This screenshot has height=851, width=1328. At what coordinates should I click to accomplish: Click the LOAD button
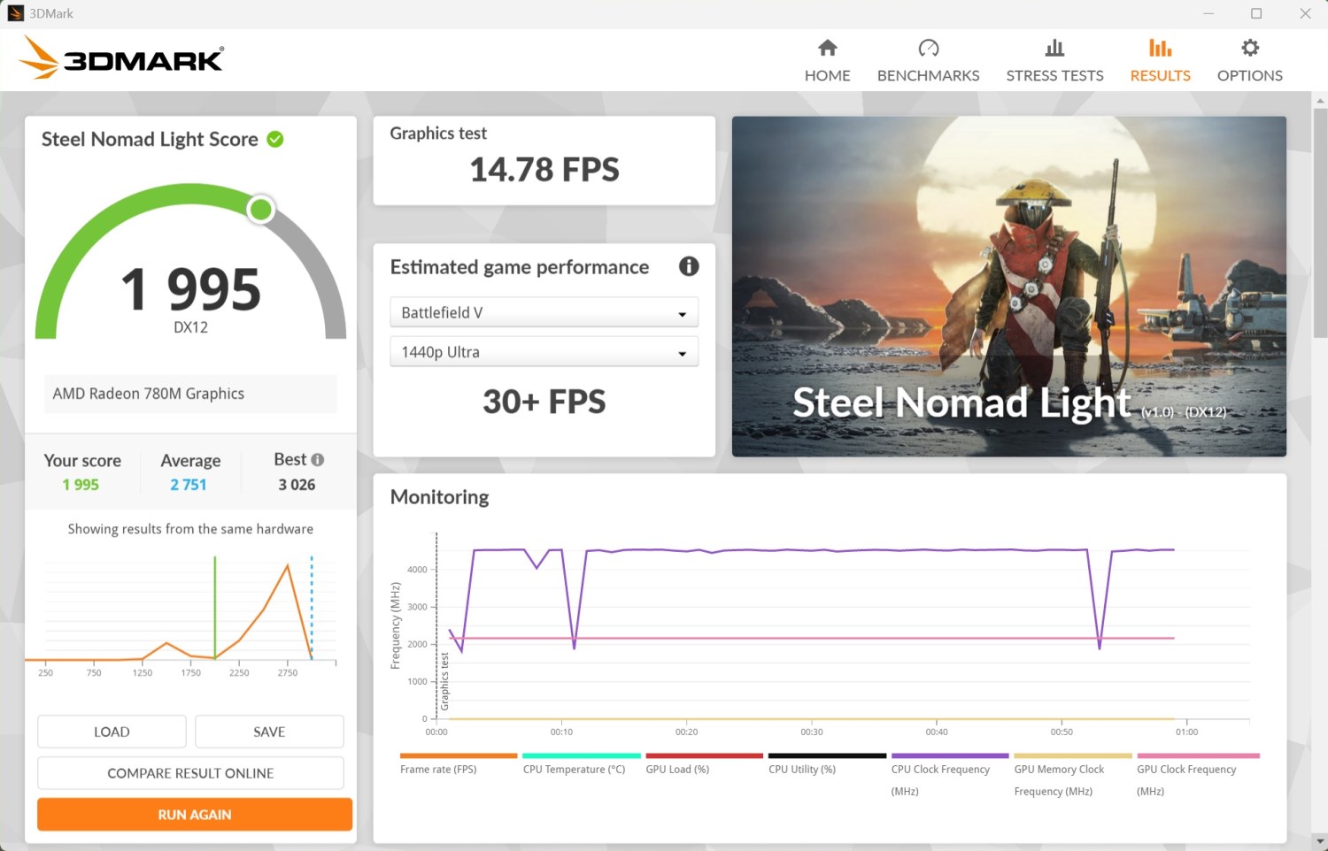(112, 732)
